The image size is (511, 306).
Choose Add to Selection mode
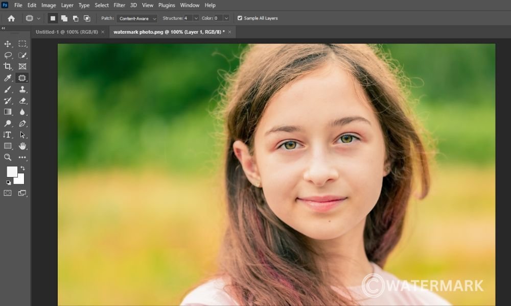(64, 18)
